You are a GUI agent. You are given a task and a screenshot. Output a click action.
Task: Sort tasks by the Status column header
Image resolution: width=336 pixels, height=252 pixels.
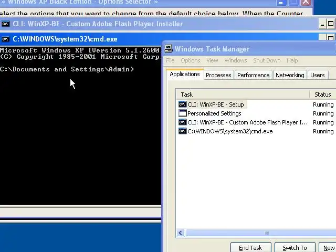323,94
